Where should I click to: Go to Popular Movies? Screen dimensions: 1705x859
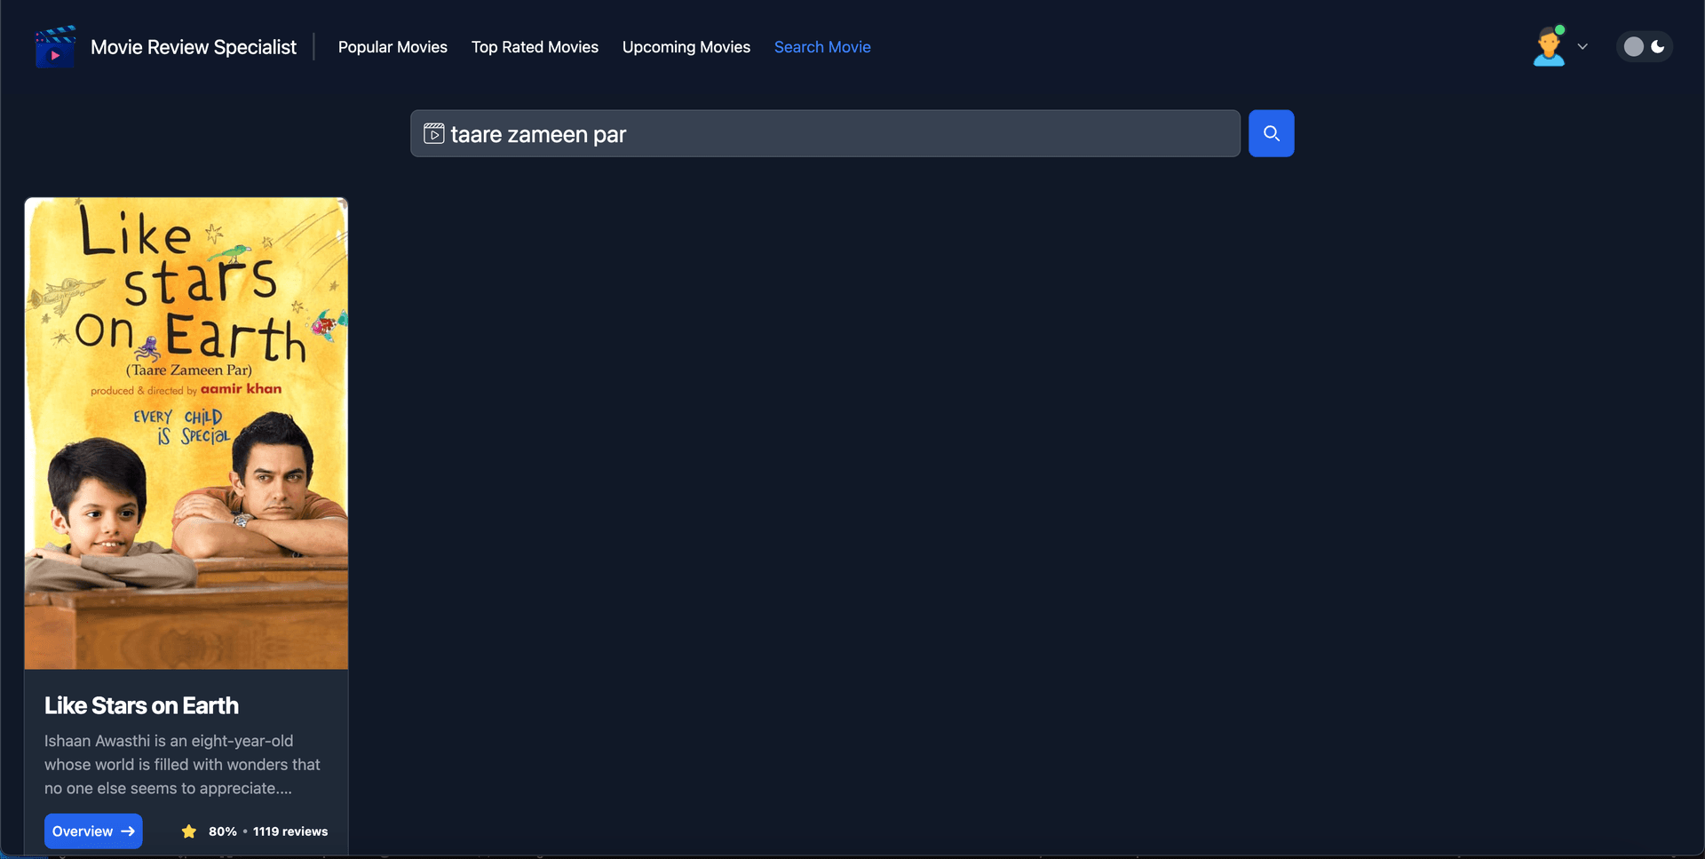393,47
